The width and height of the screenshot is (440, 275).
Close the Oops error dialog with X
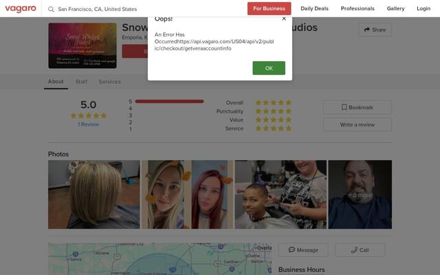coord(284,19)
